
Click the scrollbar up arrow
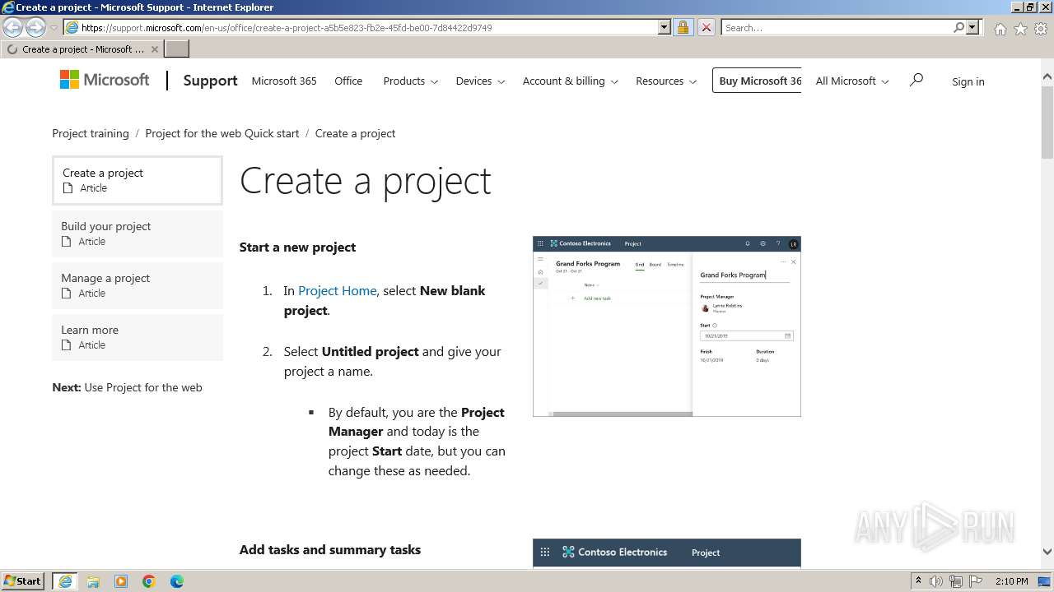[x=1047, y=76]
